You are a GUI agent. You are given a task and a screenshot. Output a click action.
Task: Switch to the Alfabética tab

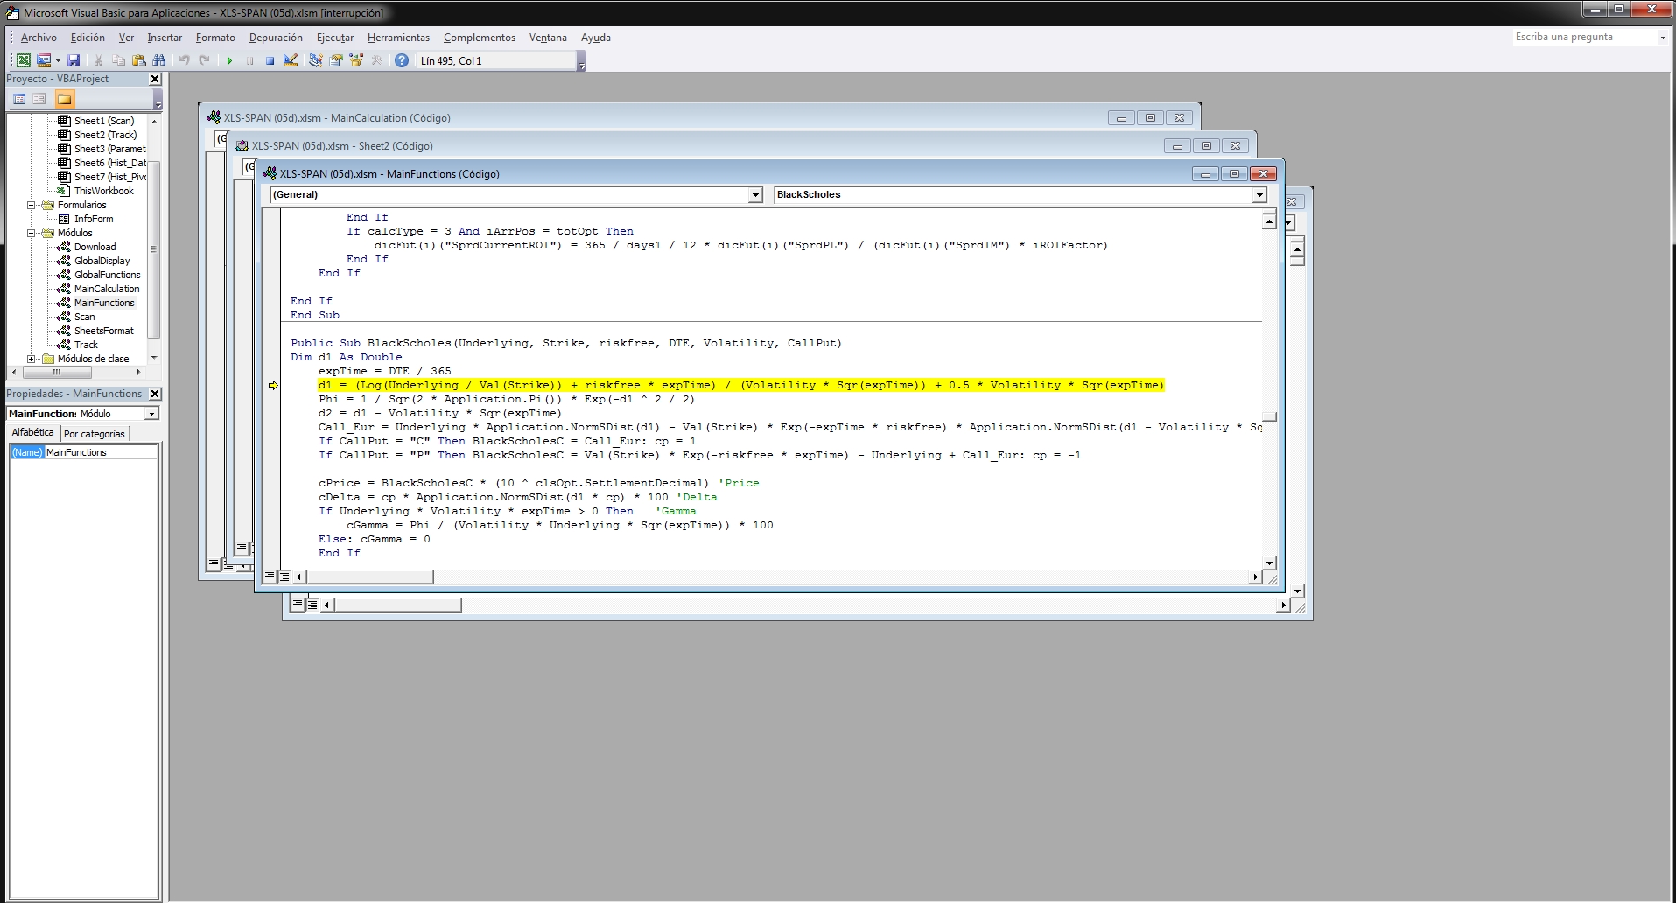[33, 433]
